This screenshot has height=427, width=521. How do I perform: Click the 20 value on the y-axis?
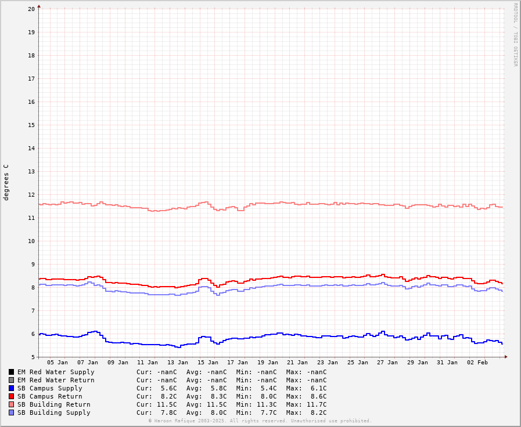coord(31,9)
